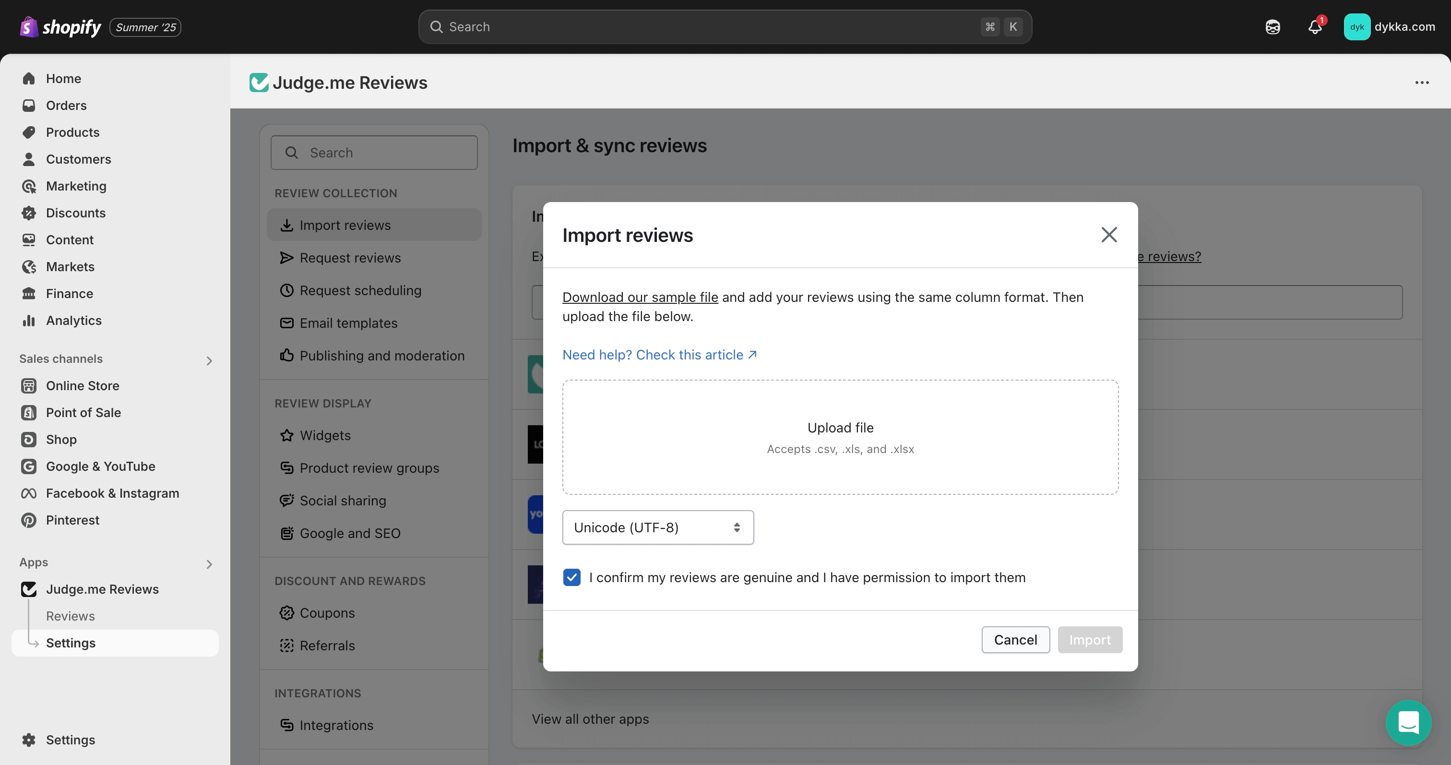
Task: Close the Import reviews dialog
Action: (x=1108, y=235)
